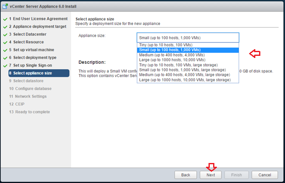285x183 pixels.
Task: Click the Next button
Action: (211, 175)
